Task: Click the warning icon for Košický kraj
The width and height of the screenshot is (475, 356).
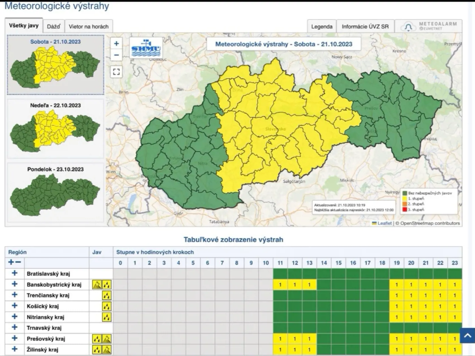Action: coord(107,306)
